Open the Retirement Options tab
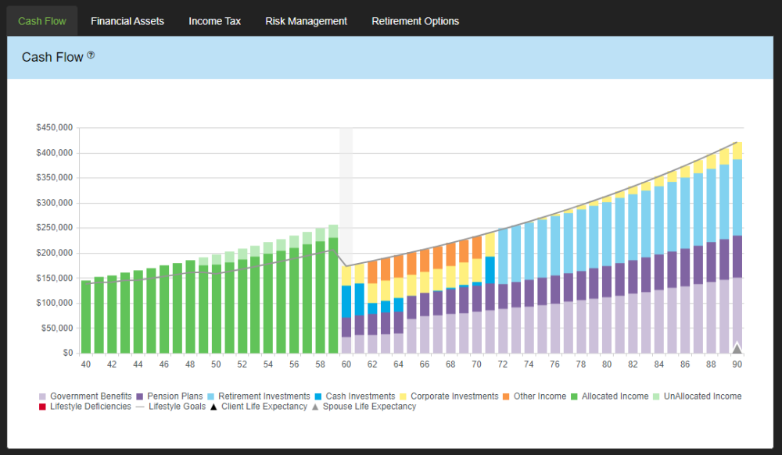The image size is (782, 455). 415,21
